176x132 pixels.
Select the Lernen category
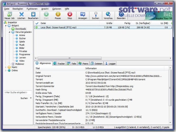tap(22, 58)
